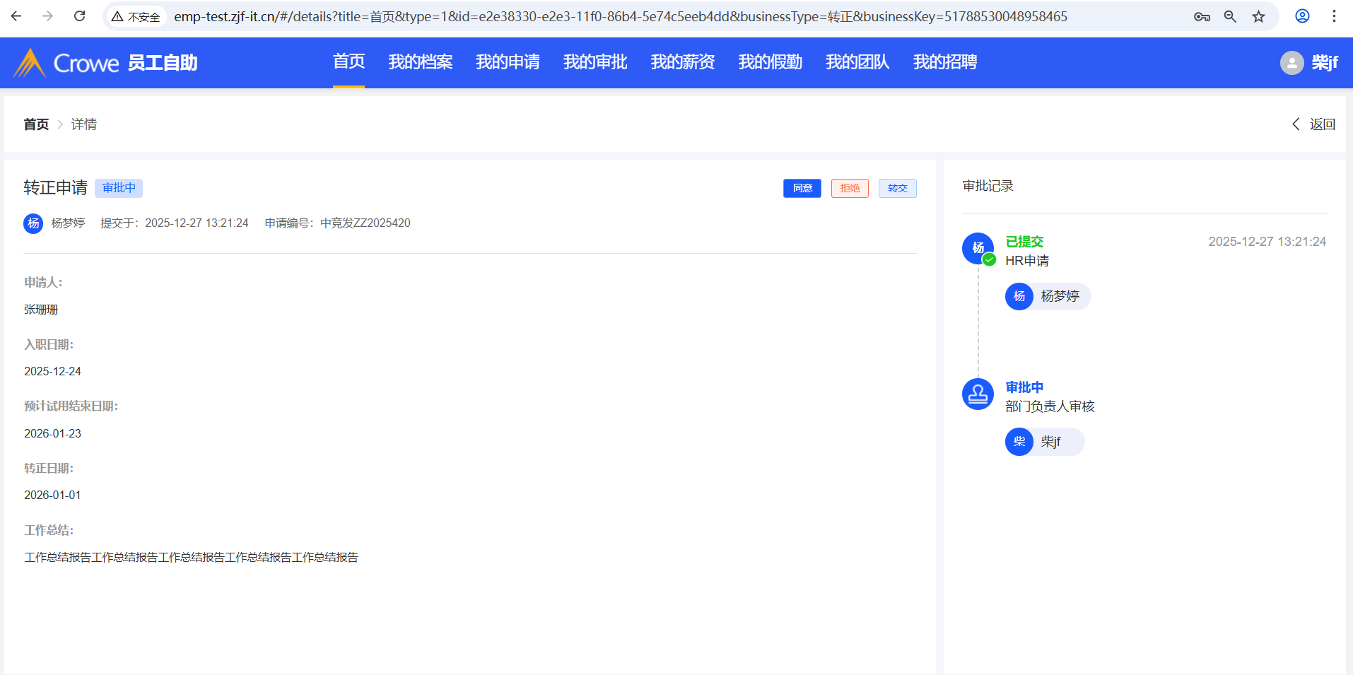Click the browser back arrow icon

coord(16,16)
